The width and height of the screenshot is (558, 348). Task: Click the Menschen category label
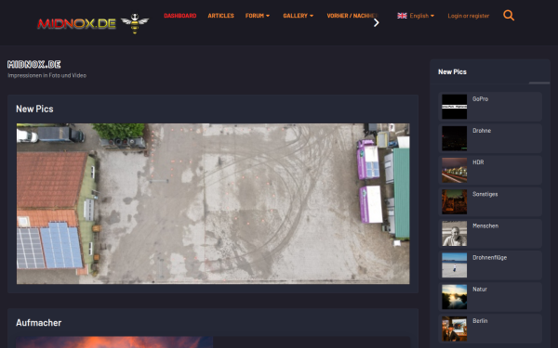(485, 226)
